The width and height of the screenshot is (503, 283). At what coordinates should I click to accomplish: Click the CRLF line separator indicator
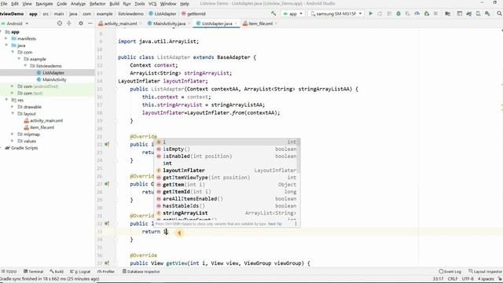point(453,279)
